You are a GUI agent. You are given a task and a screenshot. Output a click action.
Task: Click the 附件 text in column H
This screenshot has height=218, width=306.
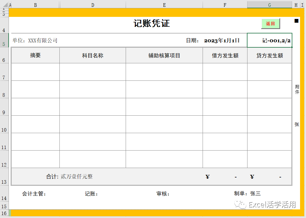coord(296,89)
